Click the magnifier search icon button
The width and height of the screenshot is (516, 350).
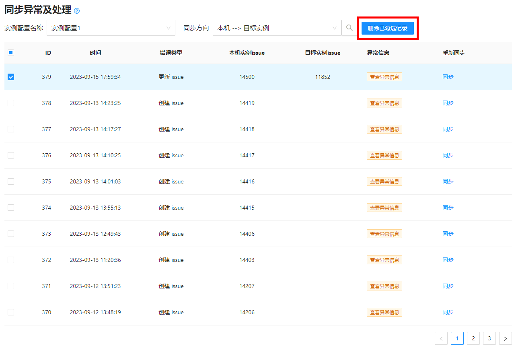[x=349, y=28]
